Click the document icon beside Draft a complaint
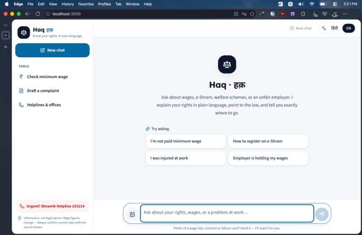Screen dimensions: 362x235 coord(21,91)
